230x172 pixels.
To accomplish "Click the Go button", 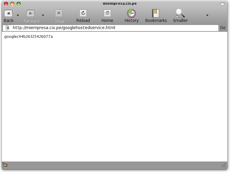I will click(223, 28).
